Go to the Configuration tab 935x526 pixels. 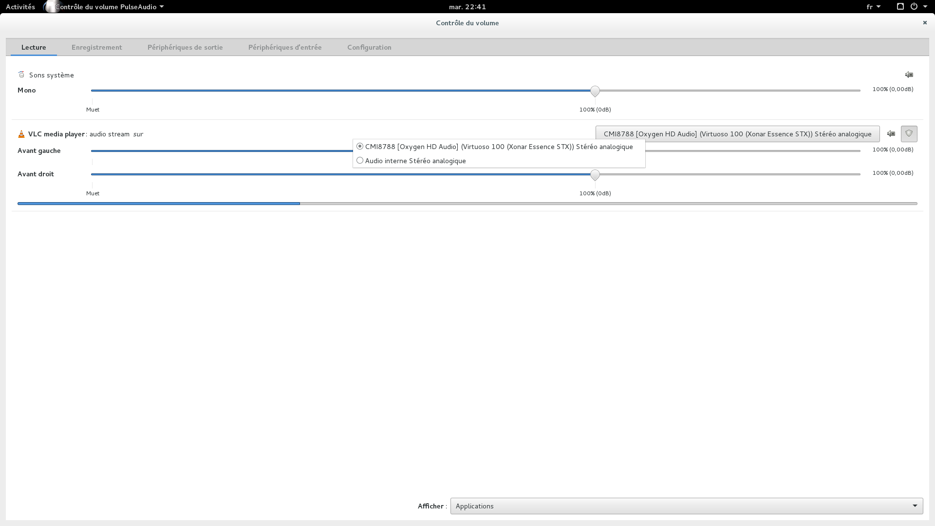click(x=369, y=47)
